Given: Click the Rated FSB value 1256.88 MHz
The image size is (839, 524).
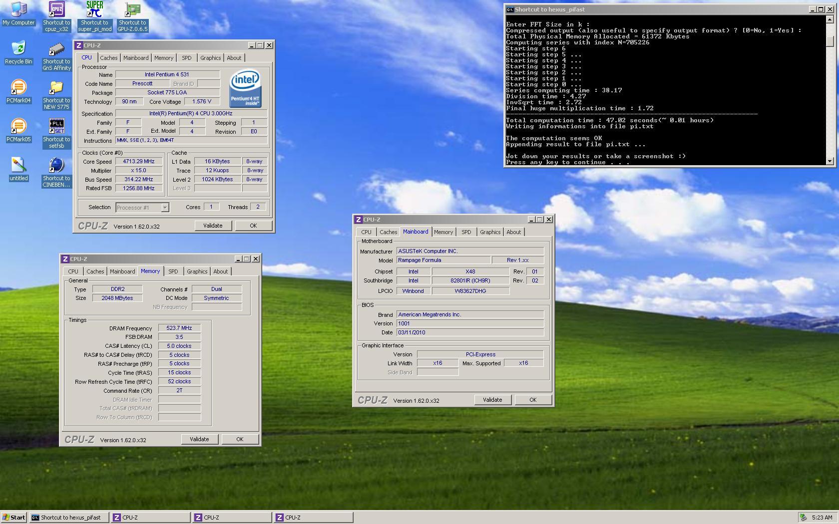Looking at the screenshot, I should pos(139,189).
